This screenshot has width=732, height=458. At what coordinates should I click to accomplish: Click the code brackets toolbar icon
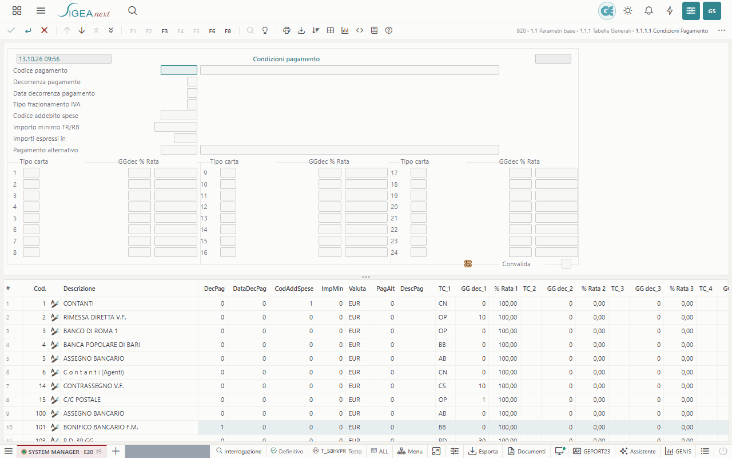(x=360, y=30)
